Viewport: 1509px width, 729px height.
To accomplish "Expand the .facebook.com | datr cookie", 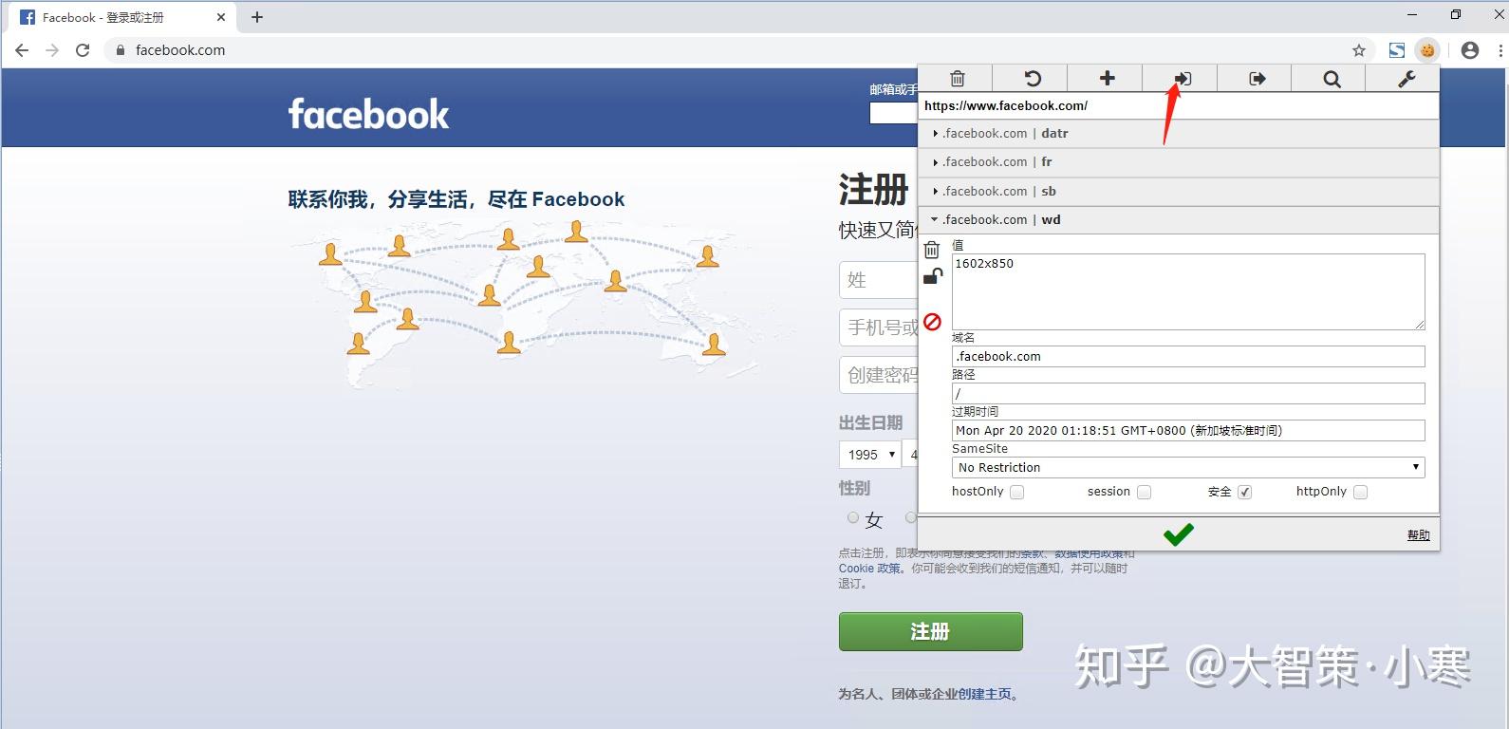I will tap(1179, 134).
